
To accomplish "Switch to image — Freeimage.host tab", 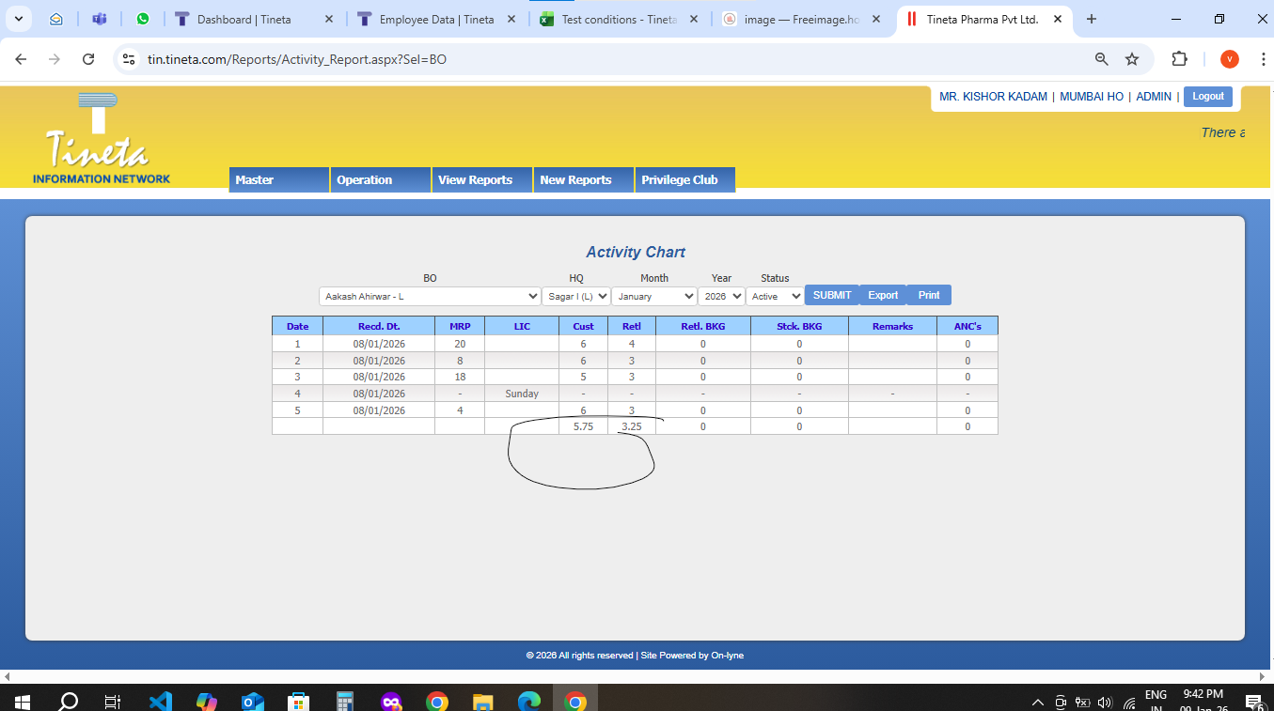I will (801, 19).
